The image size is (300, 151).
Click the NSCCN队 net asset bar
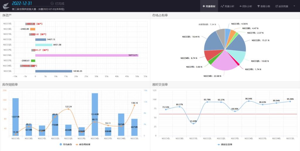(86, 55)
